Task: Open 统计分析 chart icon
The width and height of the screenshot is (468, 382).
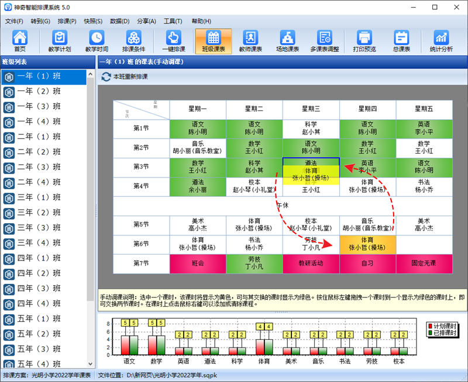Action: coord(441,41)
